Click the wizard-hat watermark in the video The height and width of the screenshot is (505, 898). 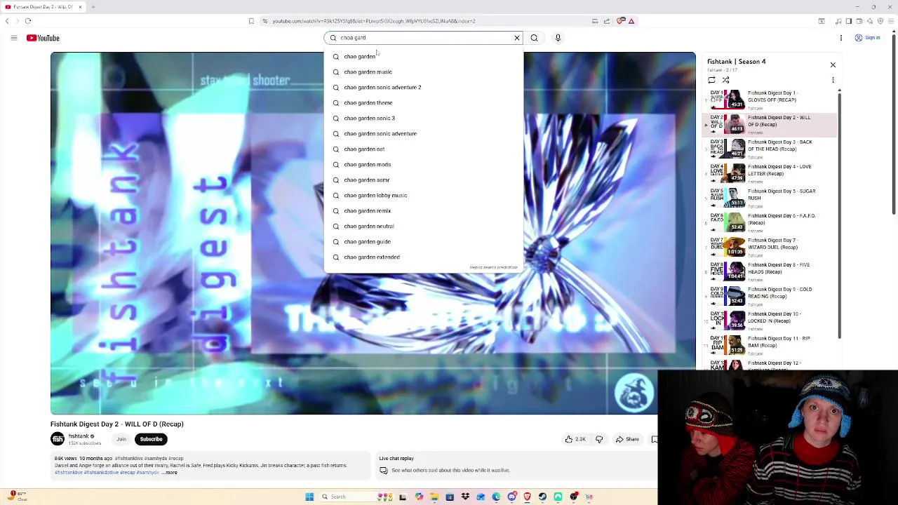coord(634,392)
